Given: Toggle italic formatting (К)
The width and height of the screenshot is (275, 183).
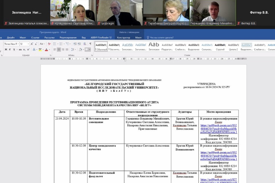Looking at the screenshot, I should click(x=10, y=50).
